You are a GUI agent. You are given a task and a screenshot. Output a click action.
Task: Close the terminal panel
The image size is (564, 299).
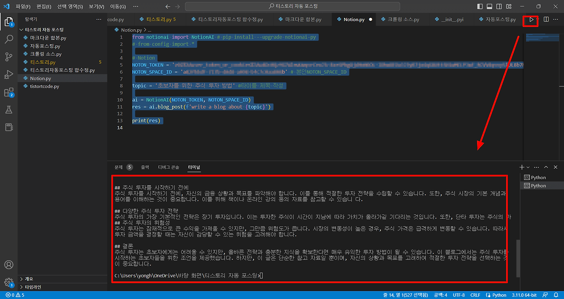(556, 167)
